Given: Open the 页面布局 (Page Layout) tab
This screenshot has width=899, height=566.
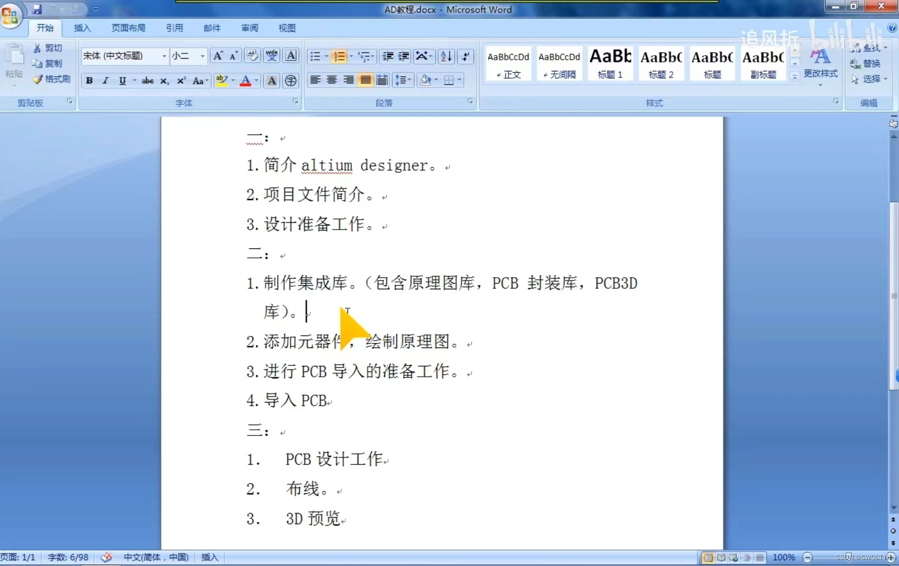Looking at the screenshot, I should click(128, 28).
